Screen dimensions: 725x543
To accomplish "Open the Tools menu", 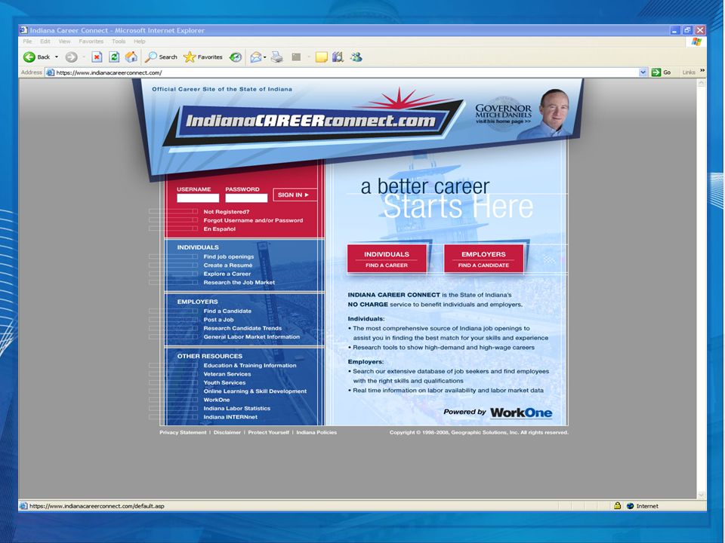I will tap(119, 41).
